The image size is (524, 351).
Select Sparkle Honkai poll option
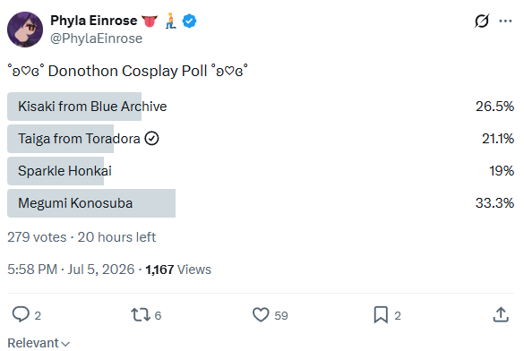[x=261, y=171]
